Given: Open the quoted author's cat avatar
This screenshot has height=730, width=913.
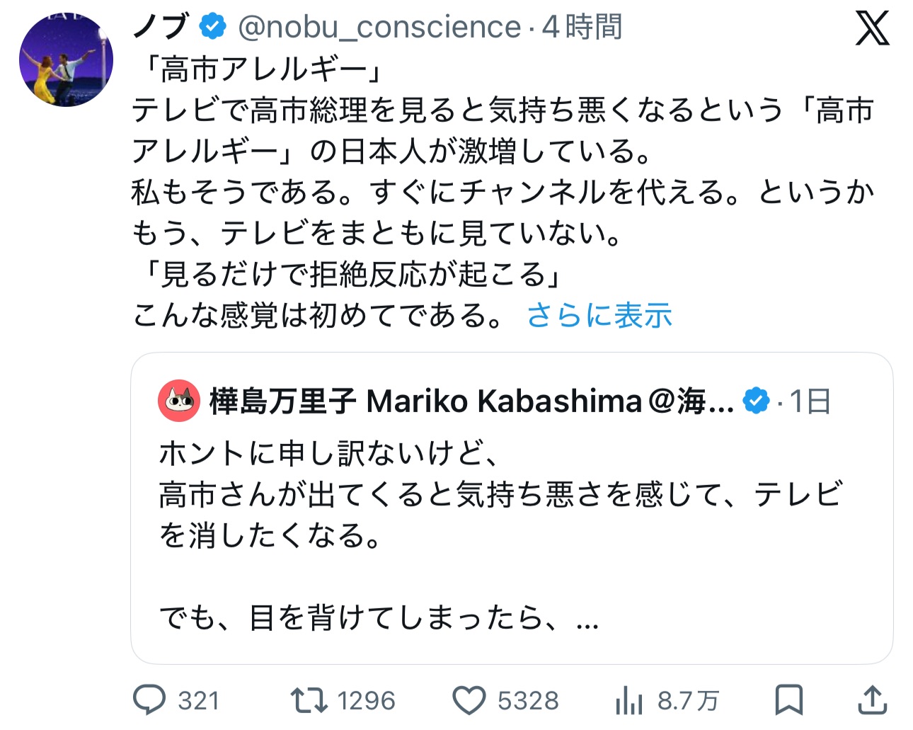Looking at the screenshot, I should tap(179, 401).
